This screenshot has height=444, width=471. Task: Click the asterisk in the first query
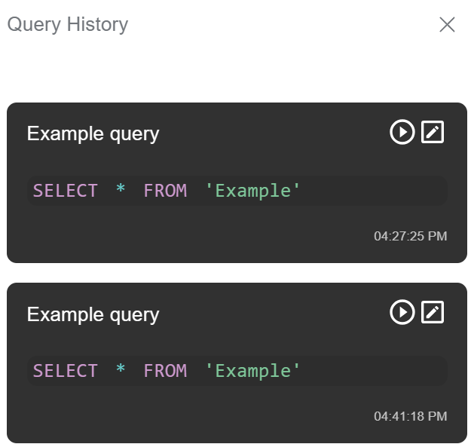pyautogui.click(x=121, y=191)
